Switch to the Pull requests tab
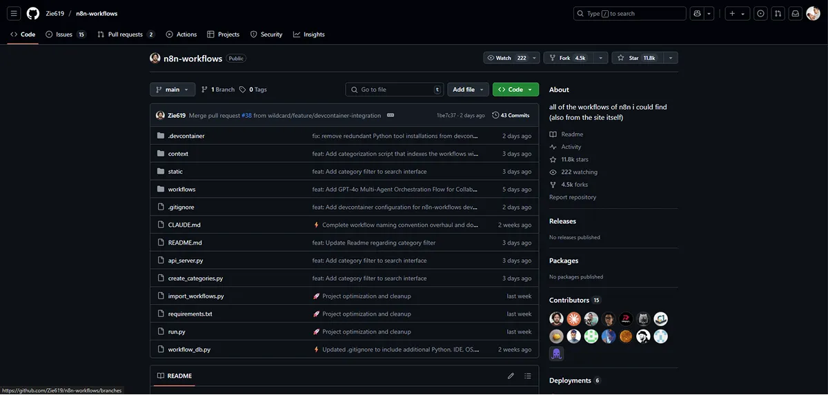 coord(126,34)
